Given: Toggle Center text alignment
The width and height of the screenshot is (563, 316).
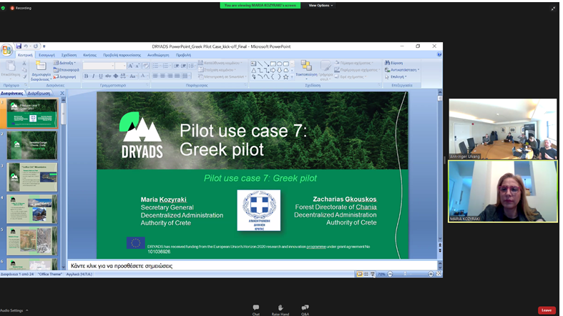Looking at the screenshot, I should [162, 76].
